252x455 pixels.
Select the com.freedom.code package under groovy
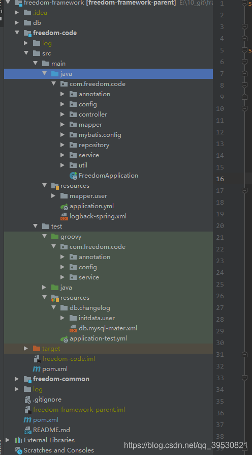98,247
